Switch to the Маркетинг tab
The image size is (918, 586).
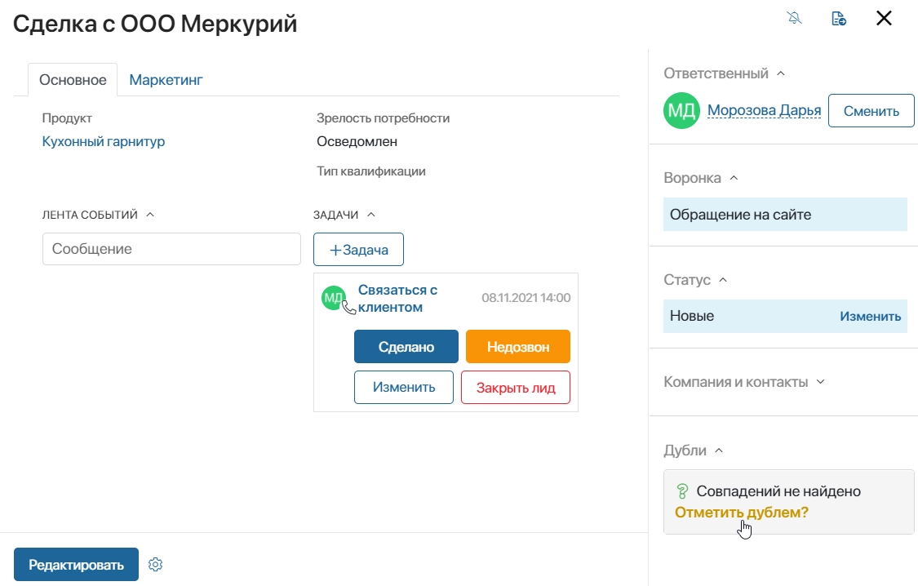[166, 80]
